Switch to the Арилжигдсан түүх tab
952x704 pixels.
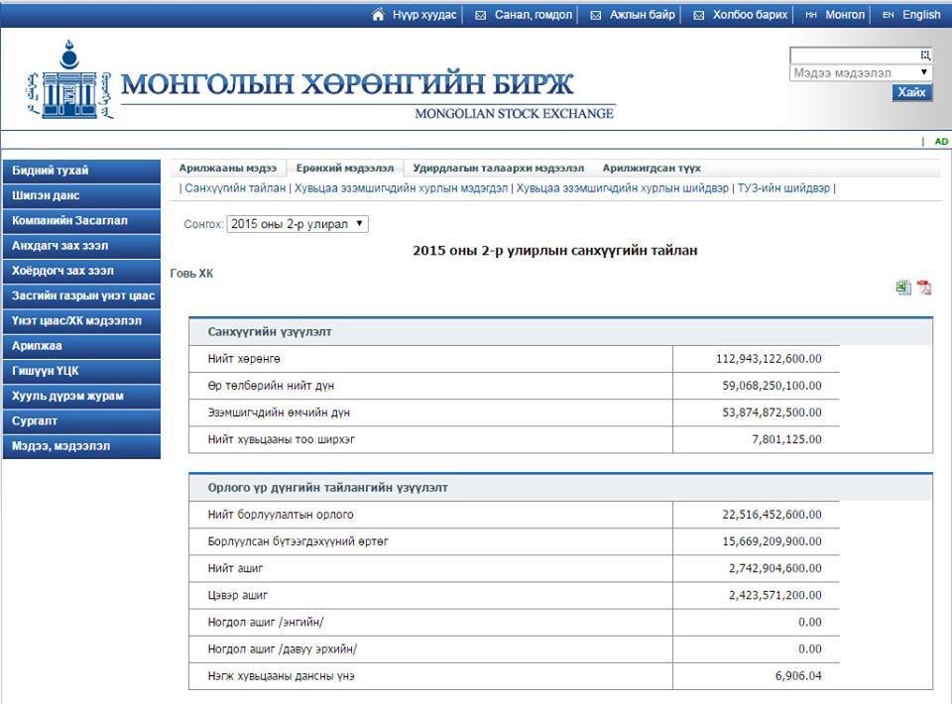[x=652, y=169]
